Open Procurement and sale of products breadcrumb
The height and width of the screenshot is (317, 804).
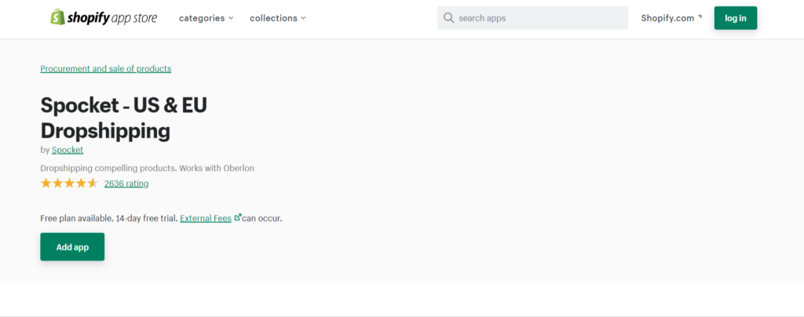point(105,68)
